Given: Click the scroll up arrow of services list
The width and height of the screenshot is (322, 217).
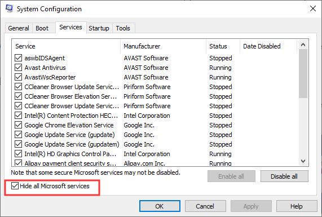Looking at the screenshot, I should (x=303, y=45).
